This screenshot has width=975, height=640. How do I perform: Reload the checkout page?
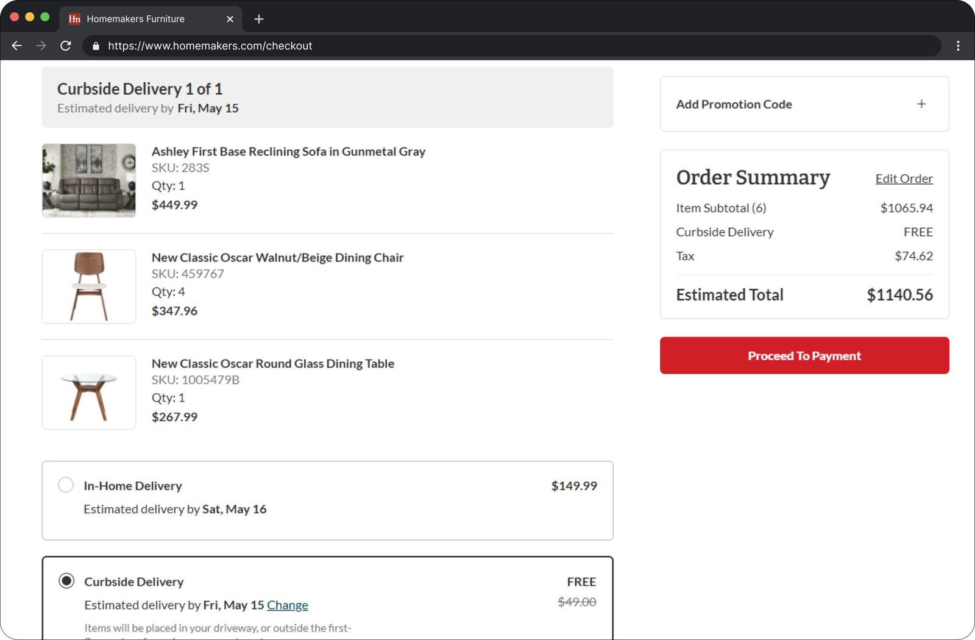pyautogui.click(x=66, y=46)
